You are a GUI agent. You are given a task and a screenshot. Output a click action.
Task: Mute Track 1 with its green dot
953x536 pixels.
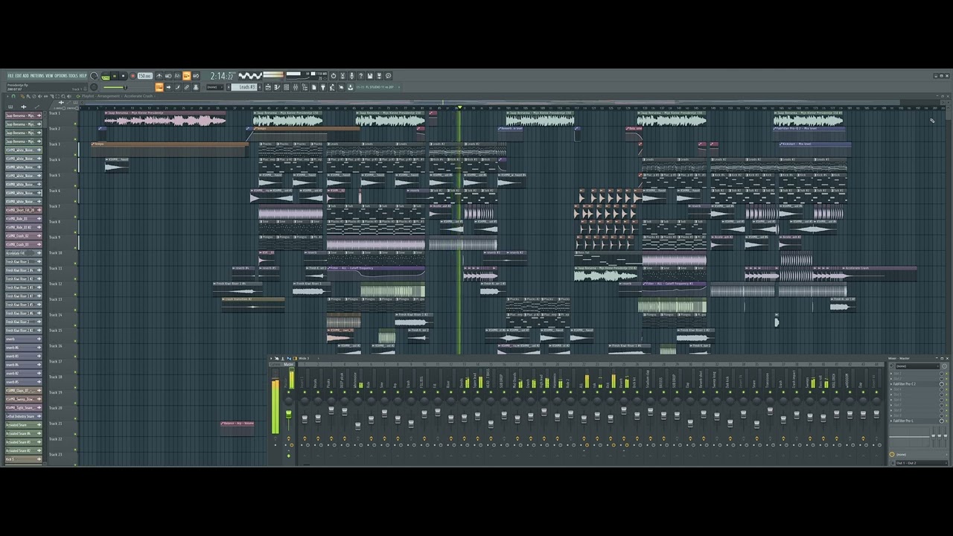coord(75,124)
